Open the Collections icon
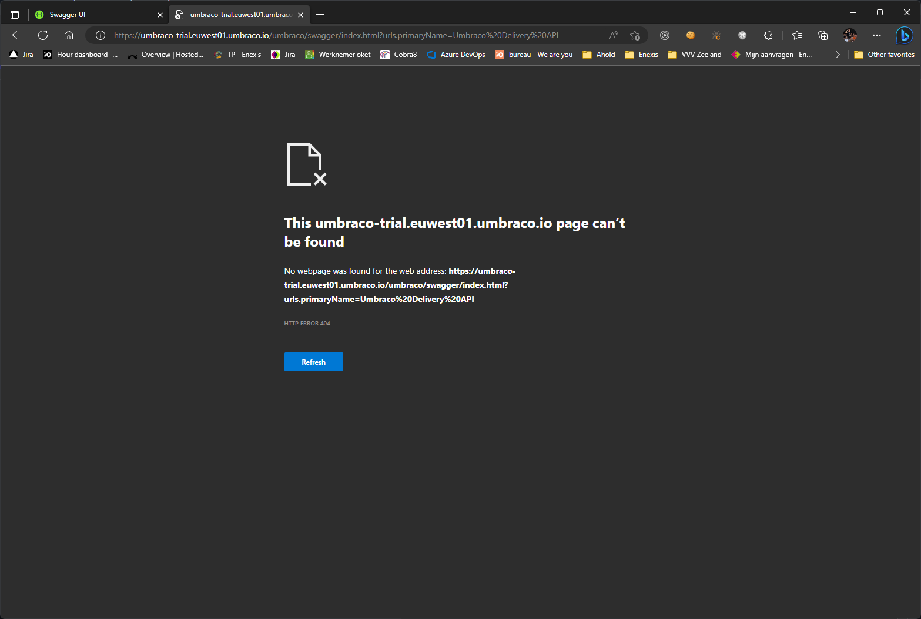 (822, 35)
